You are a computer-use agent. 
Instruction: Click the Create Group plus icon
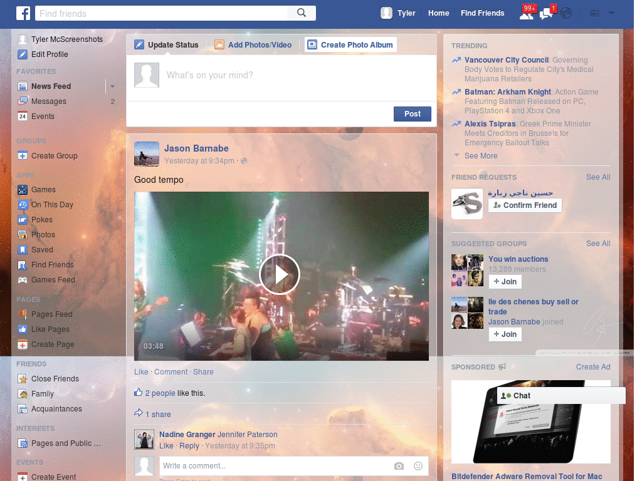23,156
